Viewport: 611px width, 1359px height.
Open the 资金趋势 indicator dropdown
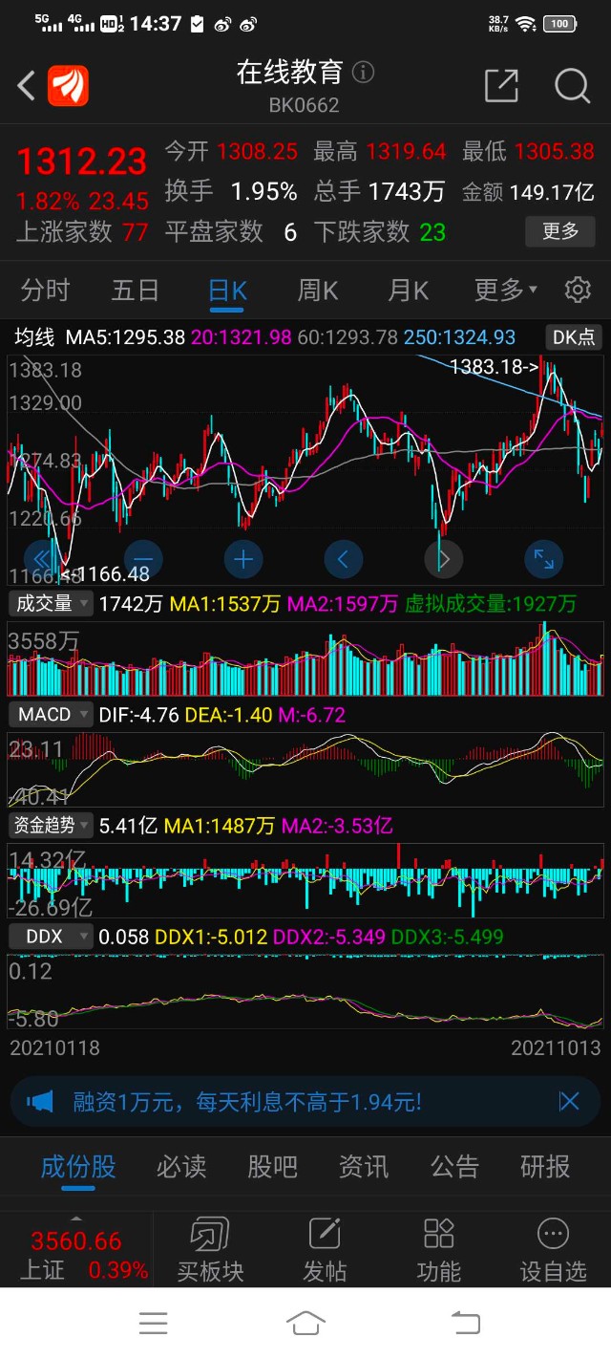click(x=52, y=826)
